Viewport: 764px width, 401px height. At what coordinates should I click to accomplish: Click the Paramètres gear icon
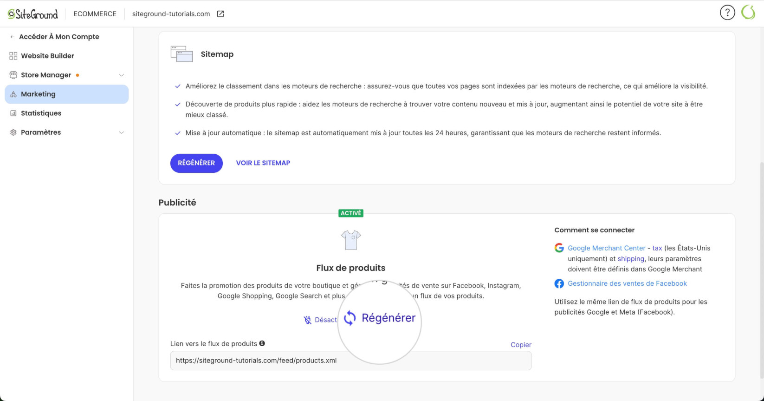coord(13,132)
